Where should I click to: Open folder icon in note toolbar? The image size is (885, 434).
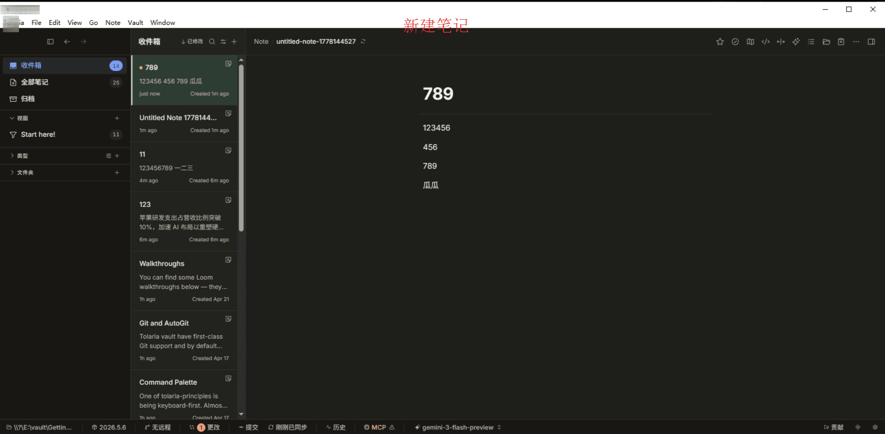(826, 41)
